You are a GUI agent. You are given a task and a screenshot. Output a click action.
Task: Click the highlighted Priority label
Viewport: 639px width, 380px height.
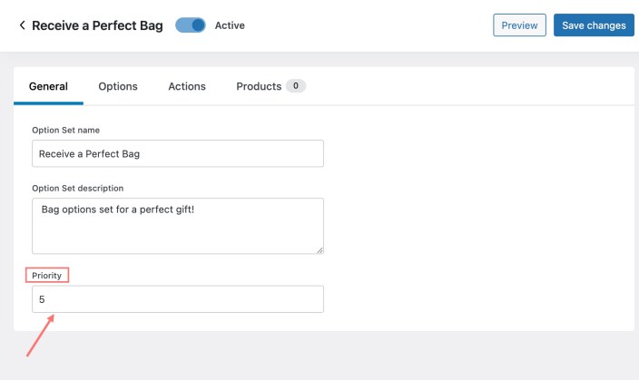tap(46, 274)
